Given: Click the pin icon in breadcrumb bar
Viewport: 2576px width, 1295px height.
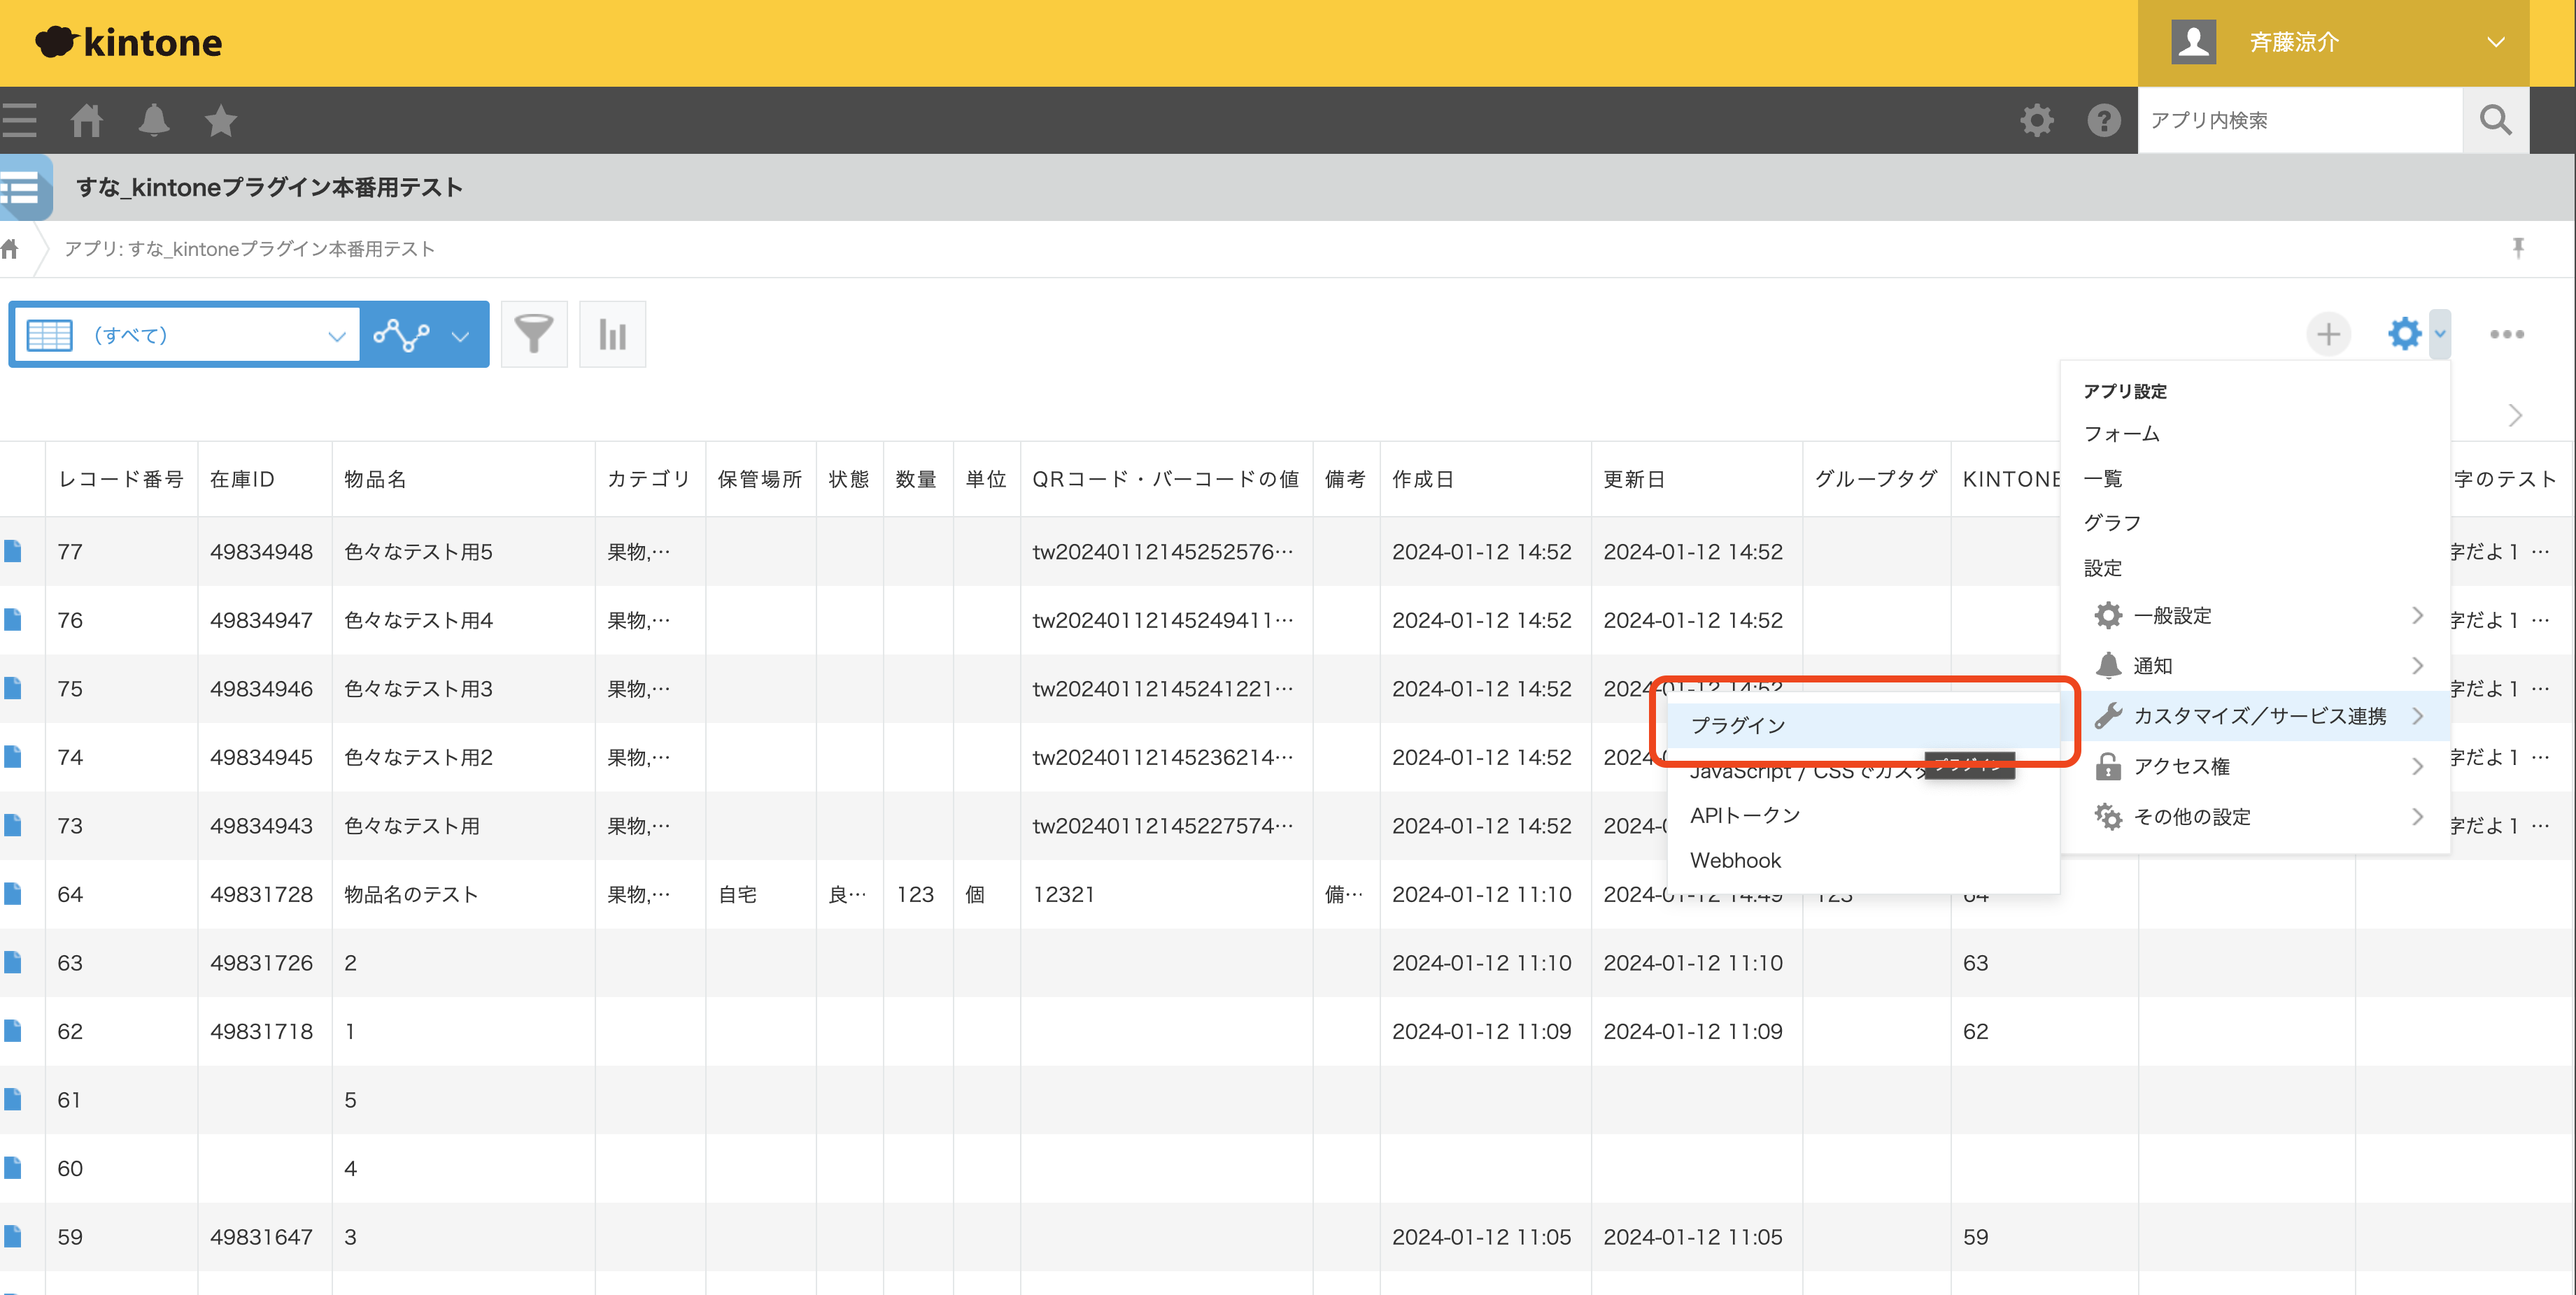Looking at the screenshot, I should [2518, 248].
